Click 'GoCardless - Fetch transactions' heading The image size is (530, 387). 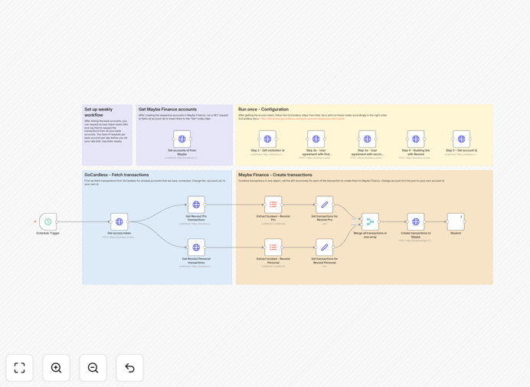[116, 175]
